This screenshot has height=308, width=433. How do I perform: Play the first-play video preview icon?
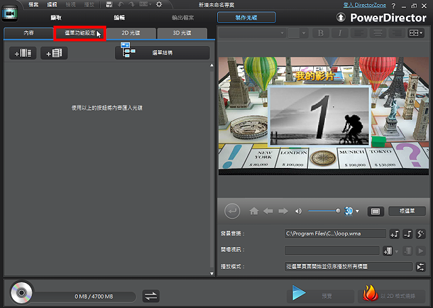coord(421,251)
